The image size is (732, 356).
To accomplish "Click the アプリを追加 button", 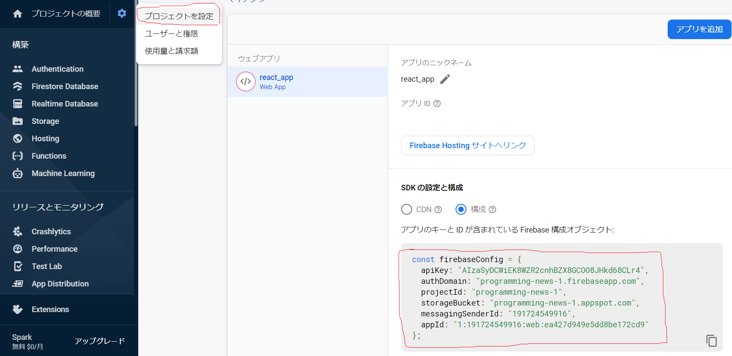I will (x=699, y=29).
